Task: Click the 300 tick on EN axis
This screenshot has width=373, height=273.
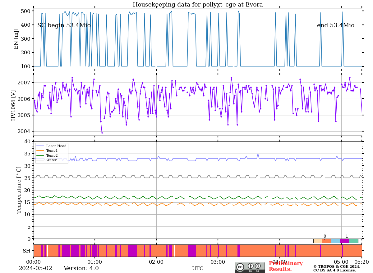Action: (26, 39)
